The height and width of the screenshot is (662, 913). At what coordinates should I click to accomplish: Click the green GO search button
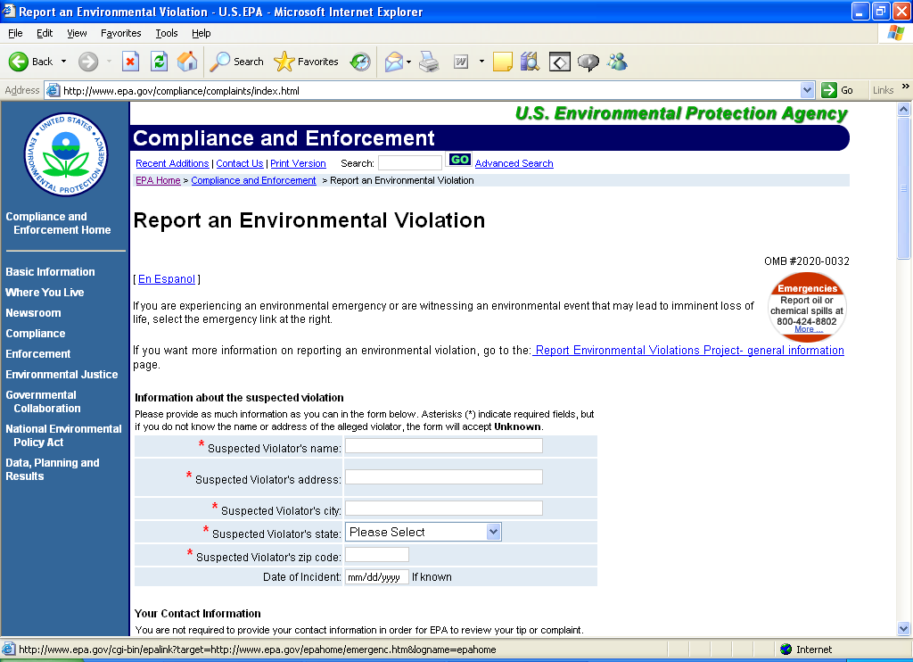tap(459, 159)
